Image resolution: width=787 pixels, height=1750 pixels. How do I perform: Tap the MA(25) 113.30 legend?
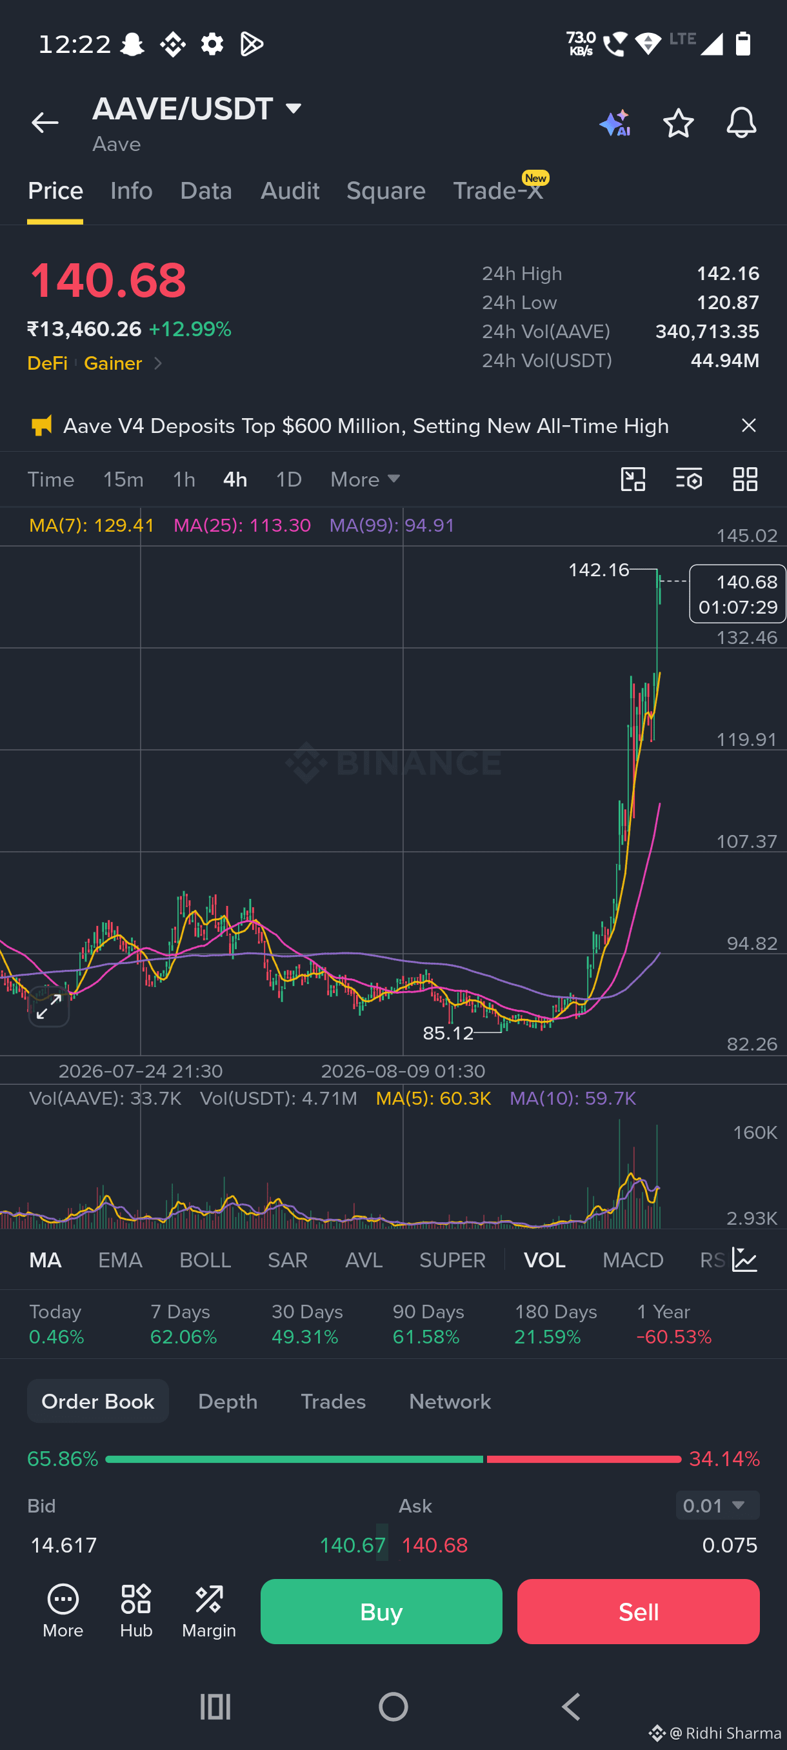(x=243, y=525)
